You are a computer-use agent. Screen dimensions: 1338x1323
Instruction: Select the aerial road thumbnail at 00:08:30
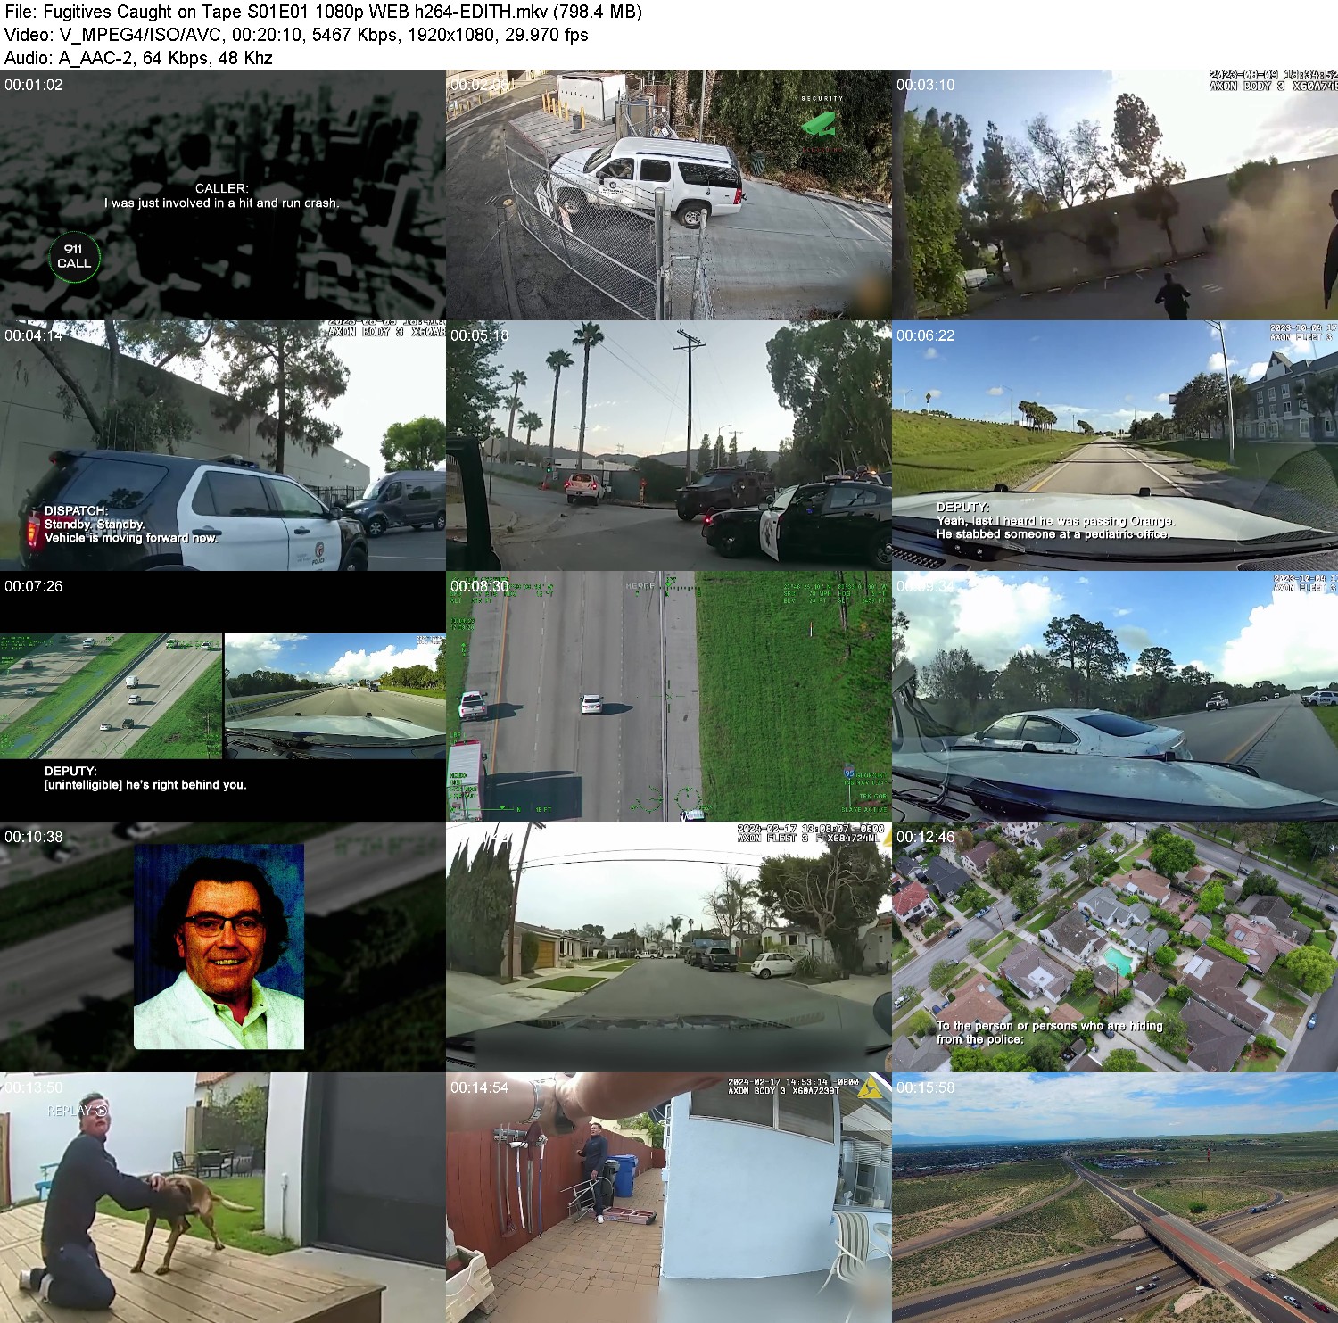[669, 697]
